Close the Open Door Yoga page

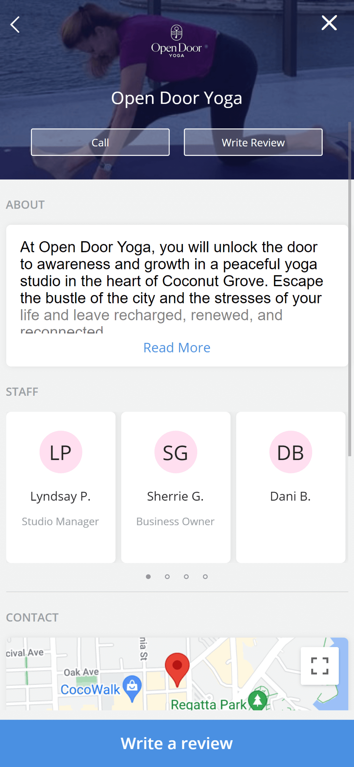point(329,23)
